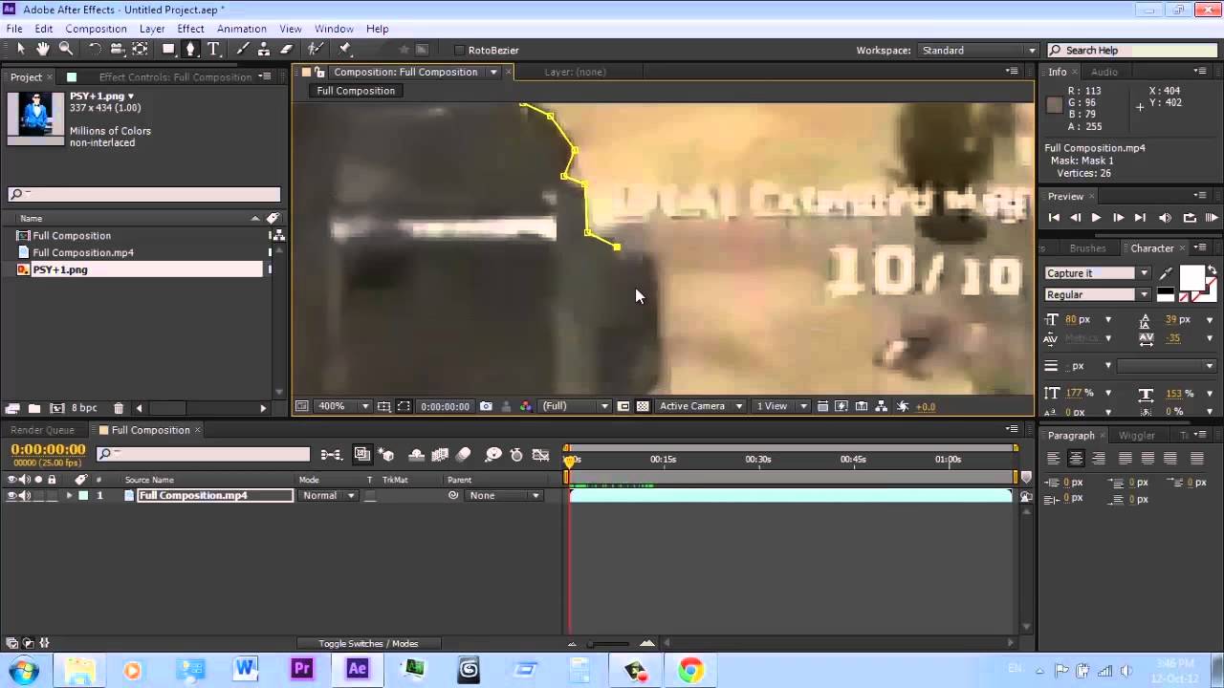Select the Brush tool

[x=243, y=49]
